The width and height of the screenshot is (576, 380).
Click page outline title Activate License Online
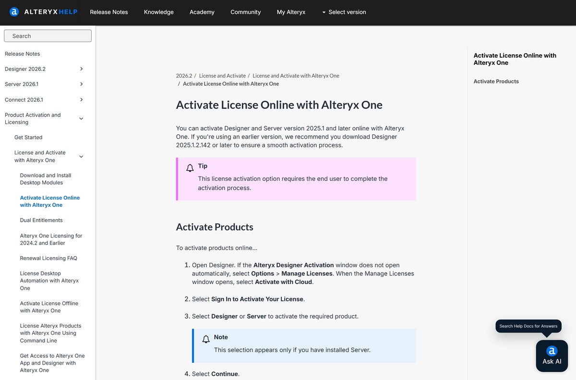515,59
